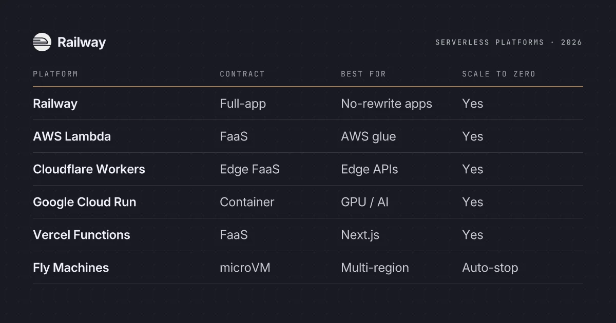This screenshot has height=323, width=616.
Task: Select the CONTRACT column header
Action: [242, 74]
